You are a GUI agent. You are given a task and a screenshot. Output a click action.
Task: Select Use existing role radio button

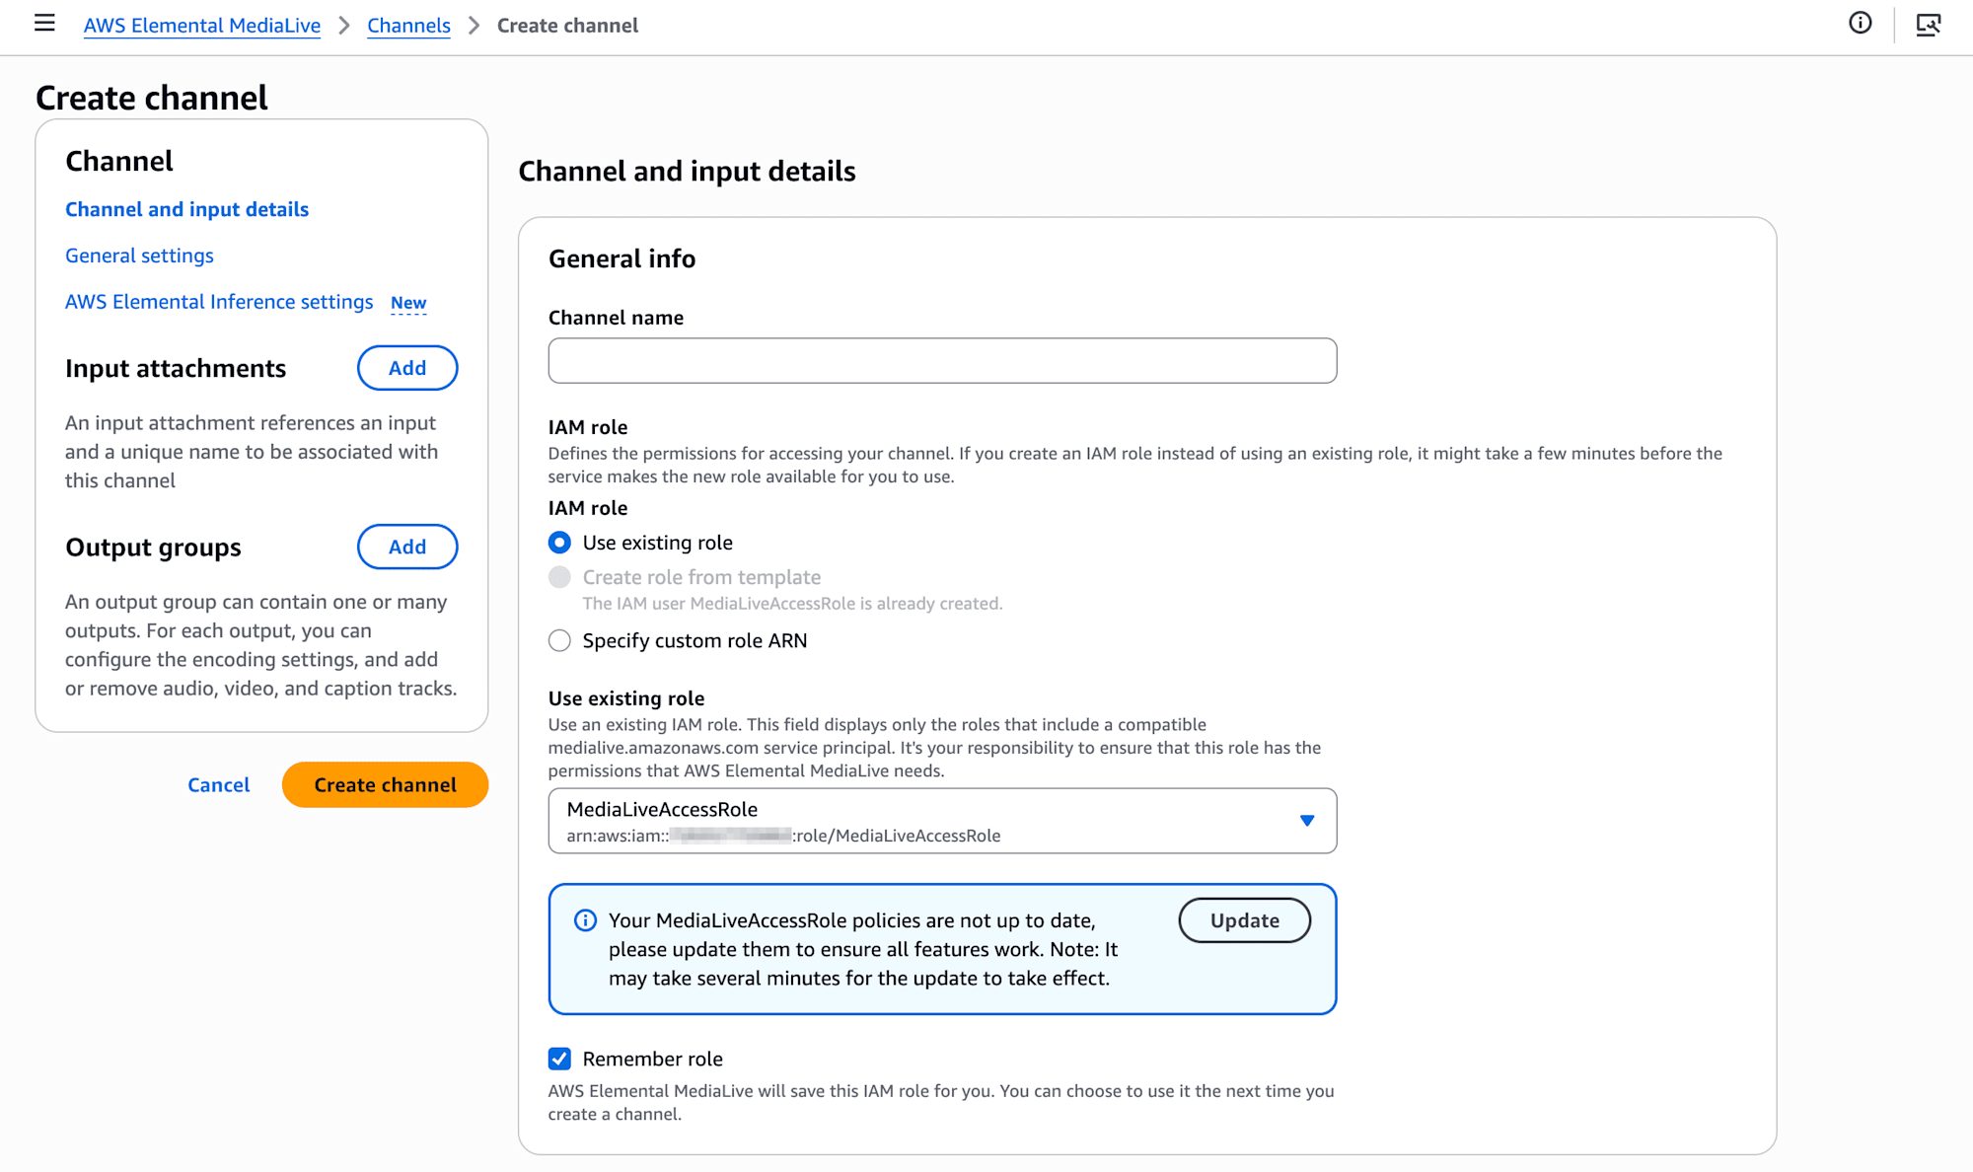[559, 543]
